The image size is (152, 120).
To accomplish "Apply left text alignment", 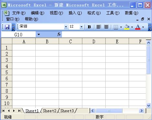I will pyautogui.click(x=99, y=27).
